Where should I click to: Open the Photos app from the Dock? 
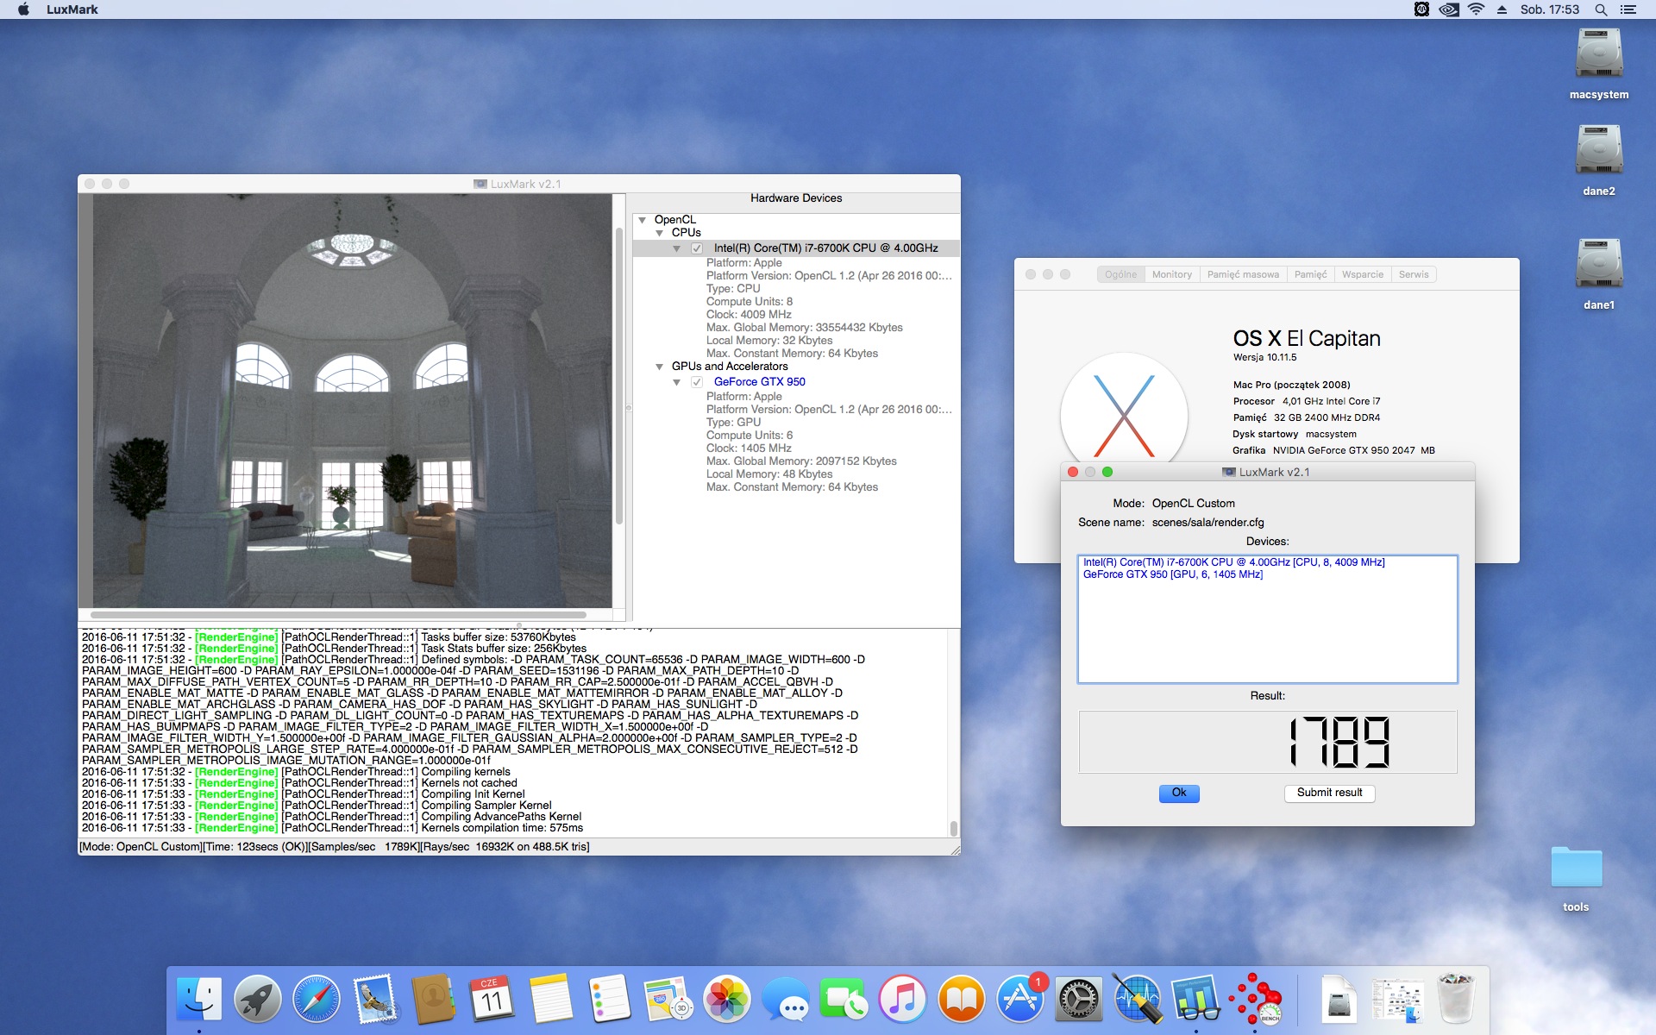(x=727, y=1000)
